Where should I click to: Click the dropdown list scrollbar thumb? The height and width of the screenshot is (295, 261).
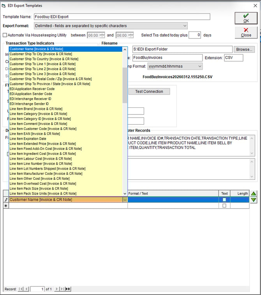(x=125, y=85)
